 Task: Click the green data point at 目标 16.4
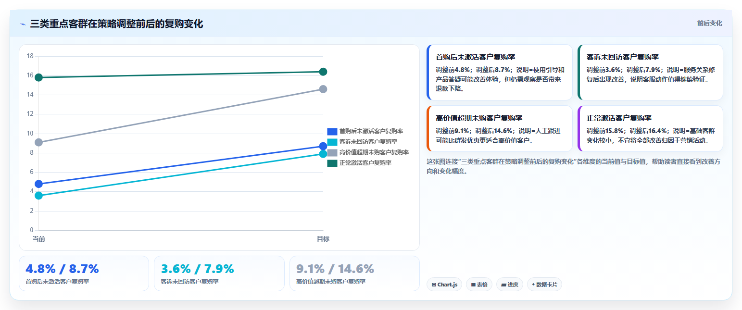tap(323, 72)
